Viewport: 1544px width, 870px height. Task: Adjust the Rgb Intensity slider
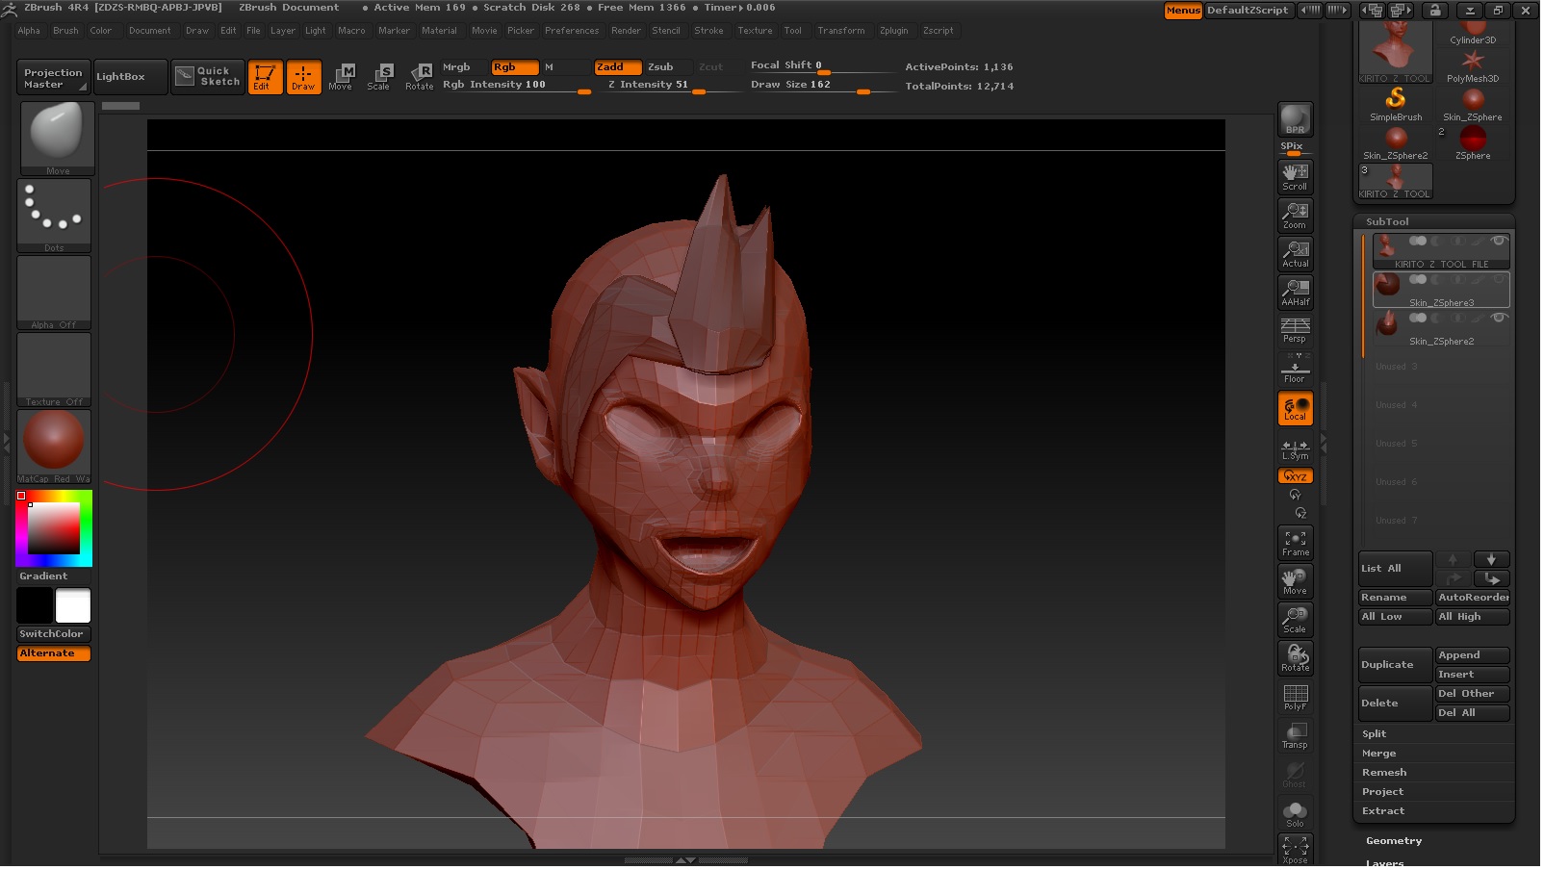[517, 86]
